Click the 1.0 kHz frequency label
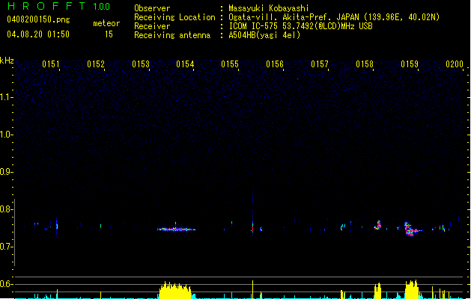Viewport: 471px width, 299px height. [6, 135]
